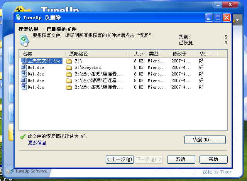Sort by 修改于 column header
This screenshot has width=247, height=181.
click(x=183, y=54)
